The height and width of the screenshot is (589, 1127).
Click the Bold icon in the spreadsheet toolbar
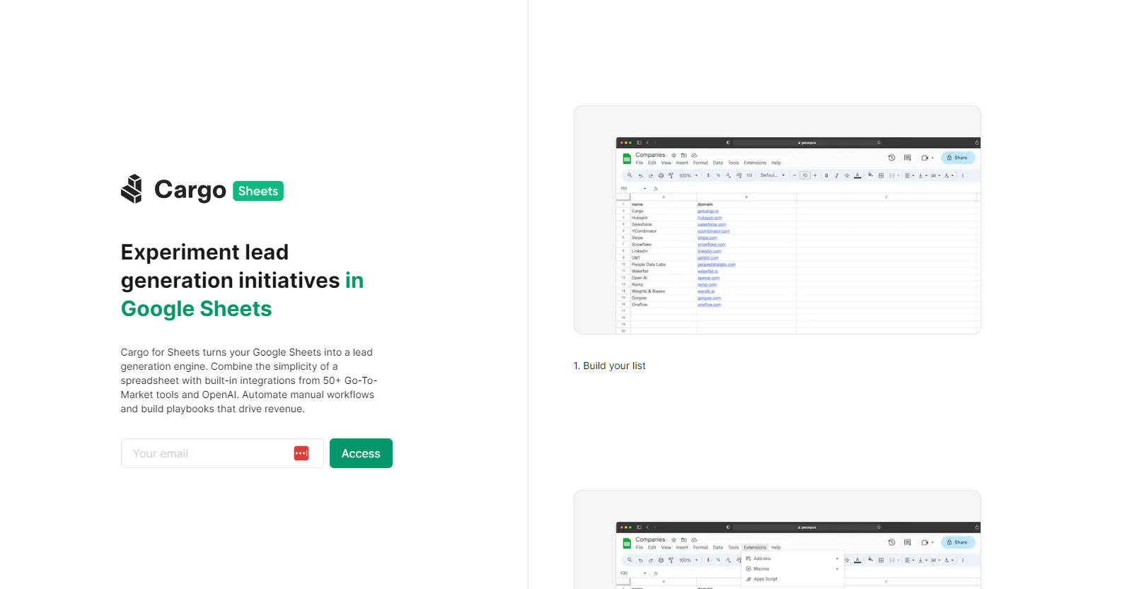(x=826, y=175)
